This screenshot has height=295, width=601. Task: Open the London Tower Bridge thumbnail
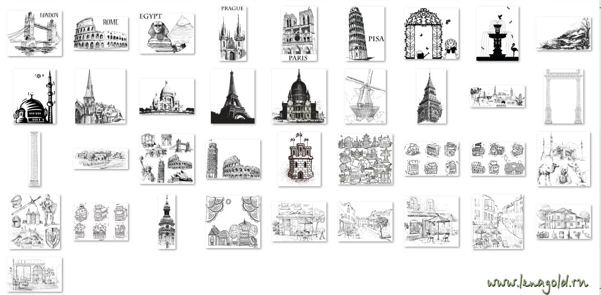(35, 33)
